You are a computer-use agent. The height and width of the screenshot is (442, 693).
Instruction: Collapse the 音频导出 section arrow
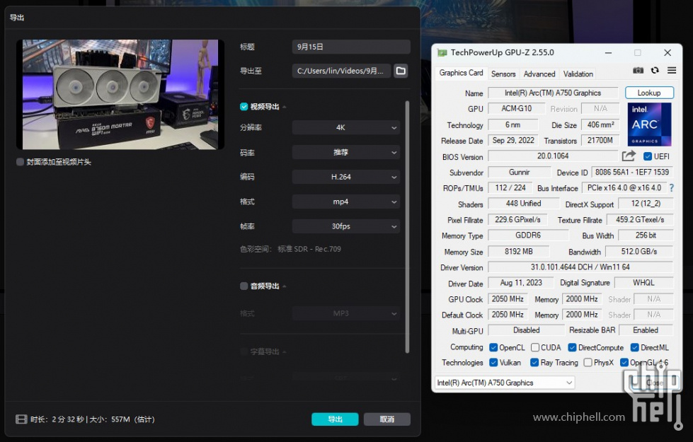(284, 286)
